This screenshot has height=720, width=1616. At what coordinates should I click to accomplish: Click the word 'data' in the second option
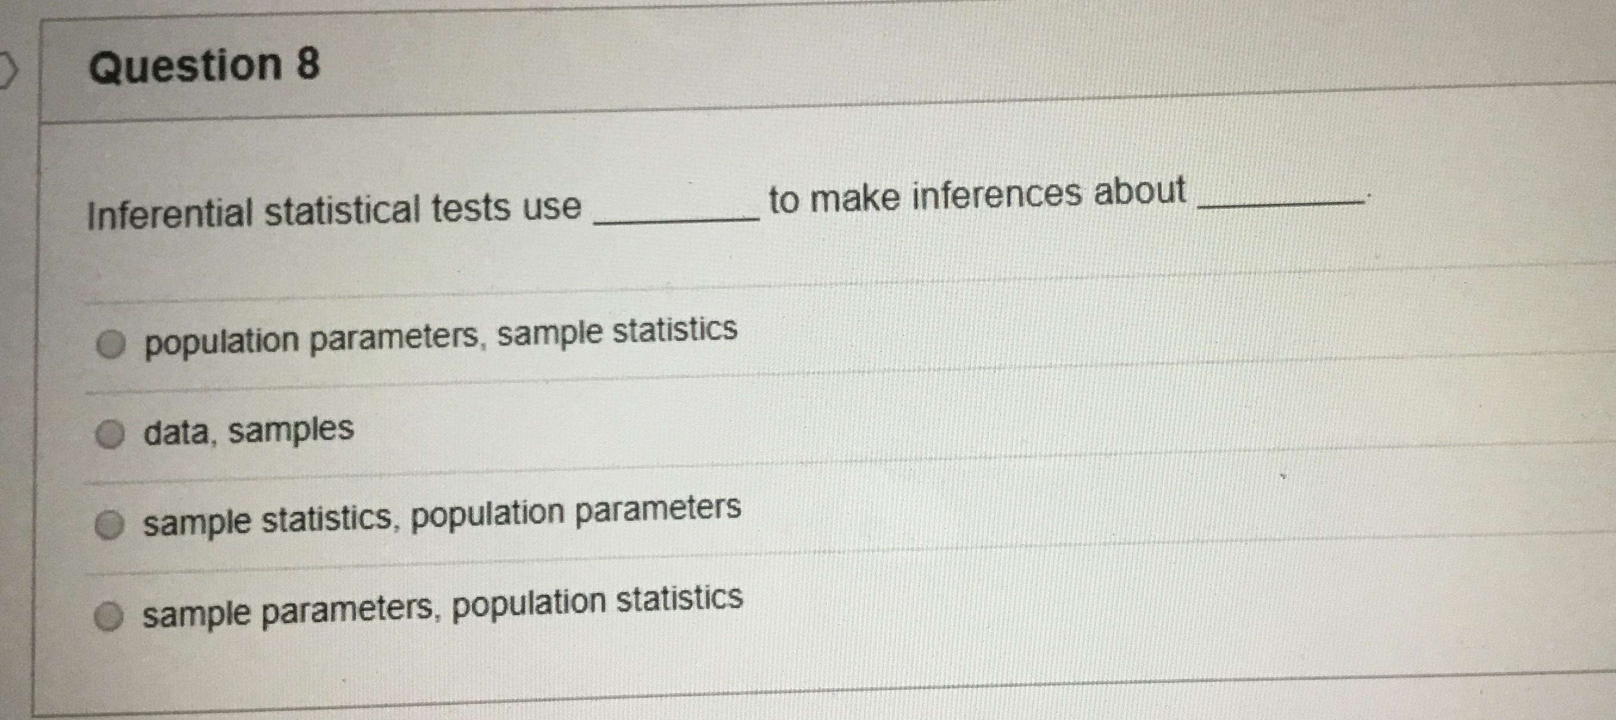click(177, 433)
